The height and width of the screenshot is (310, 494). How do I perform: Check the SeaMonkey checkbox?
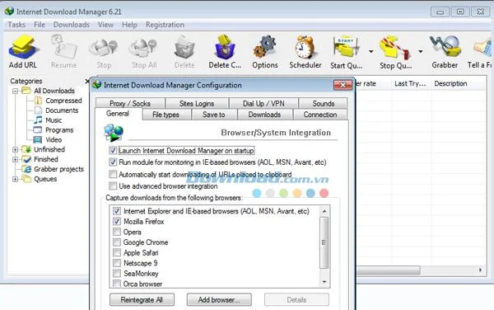pyautogui.click(x=117, y=274)
